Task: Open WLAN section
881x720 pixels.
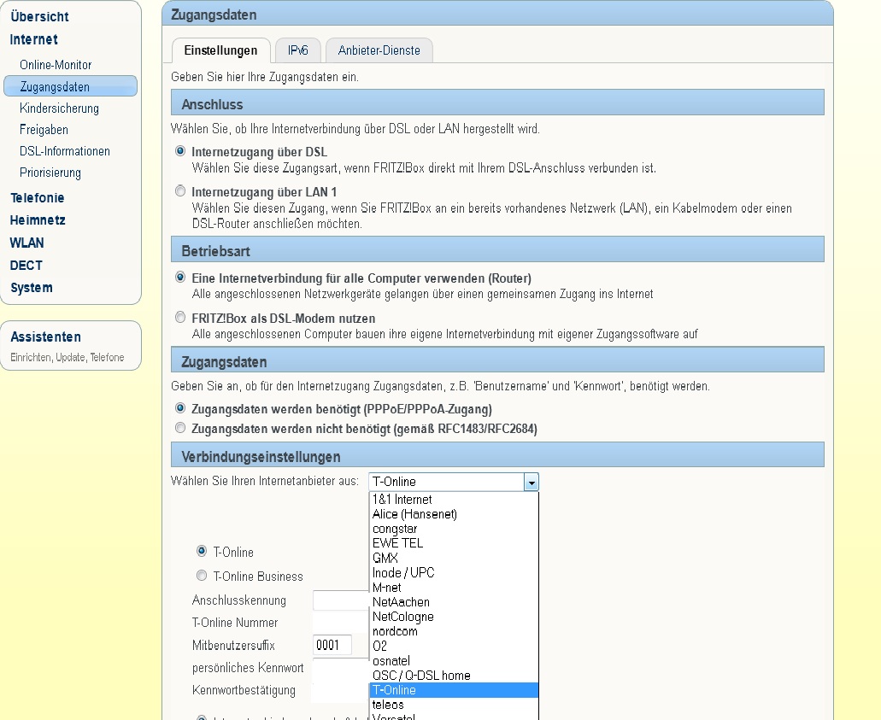Action: pos(26,243)
